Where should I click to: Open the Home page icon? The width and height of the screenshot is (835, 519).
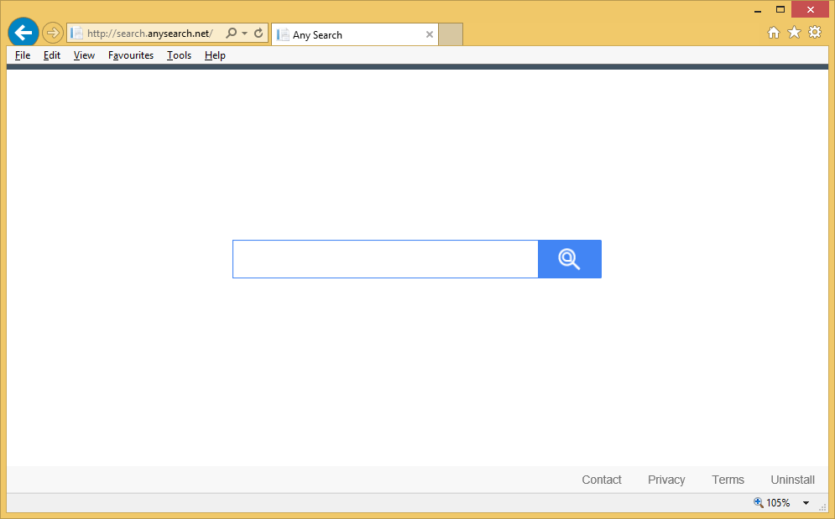774,33
